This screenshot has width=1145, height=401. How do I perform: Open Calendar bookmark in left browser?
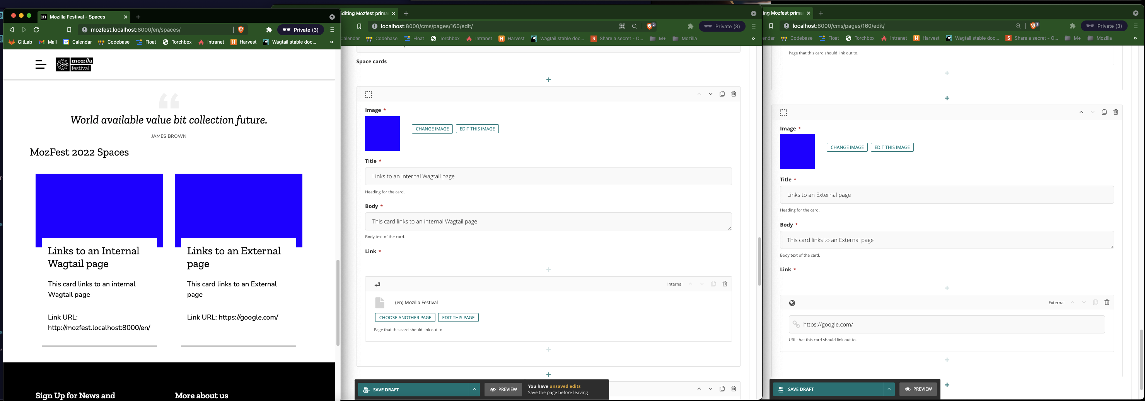pyautogui.click(x=77, y=42)
